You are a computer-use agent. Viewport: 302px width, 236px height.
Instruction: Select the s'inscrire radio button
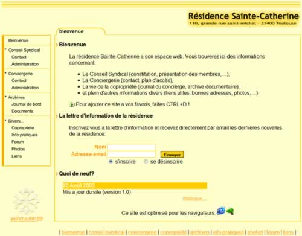[111, 161]
